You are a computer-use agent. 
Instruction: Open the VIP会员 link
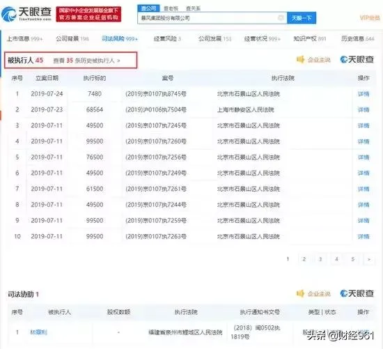[370, 17]
